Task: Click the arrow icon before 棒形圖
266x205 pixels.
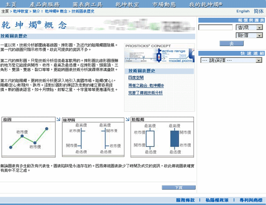Action: (x=58, y=120)
